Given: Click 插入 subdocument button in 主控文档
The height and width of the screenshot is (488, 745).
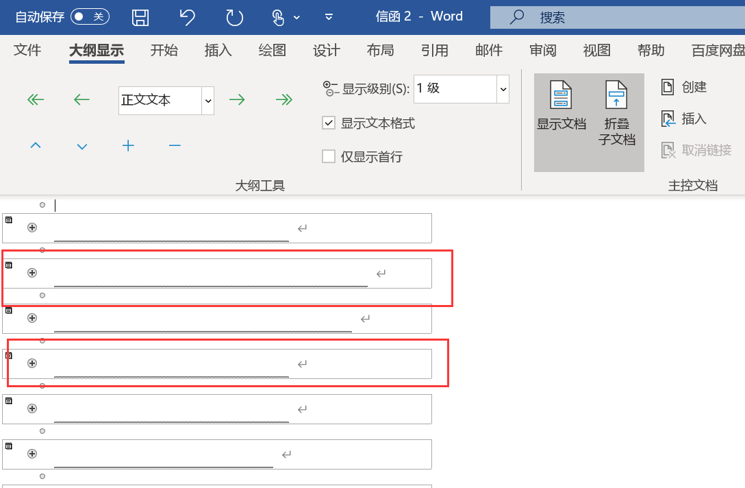Looking at the screenshot, I should click(x=684, y=119).
